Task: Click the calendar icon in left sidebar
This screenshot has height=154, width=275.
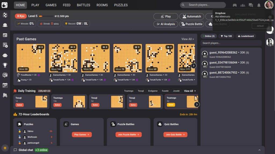Action: point(5,85)
